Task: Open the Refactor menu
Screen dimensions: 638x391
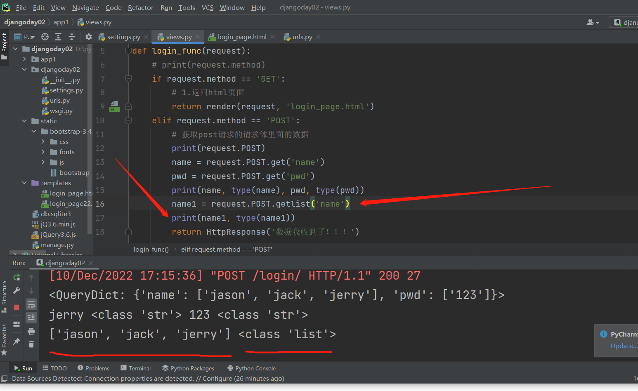Action: 140,7
